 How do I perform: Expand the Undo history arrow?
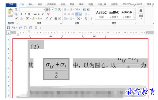[x=16, y=28]
